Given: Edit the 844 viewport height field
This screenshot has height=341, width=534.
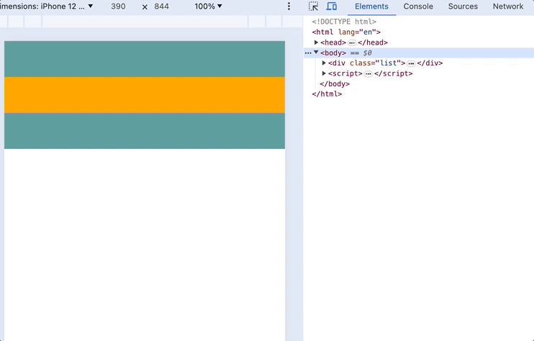Looking at the screenshot, I should [x=161, y=6].
